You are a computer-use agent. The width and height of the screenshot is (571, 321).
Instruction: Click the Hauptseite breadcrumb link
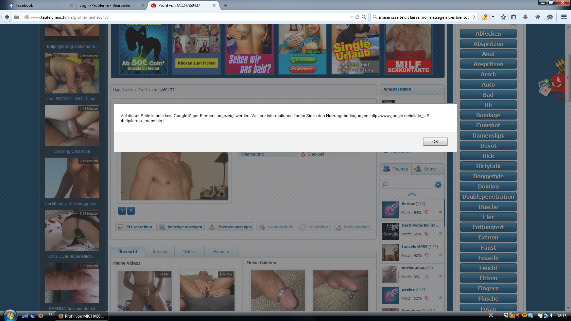123,90
